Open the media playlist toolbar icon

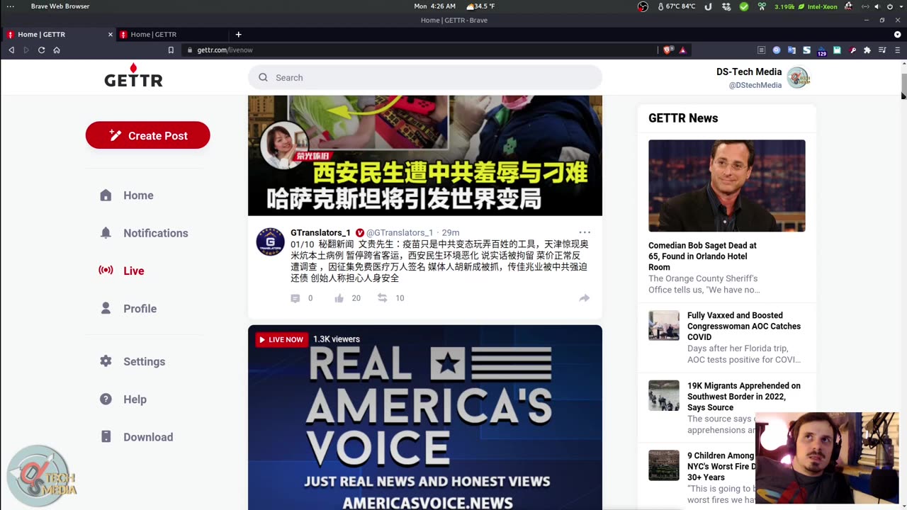click(x=882, y=50)
